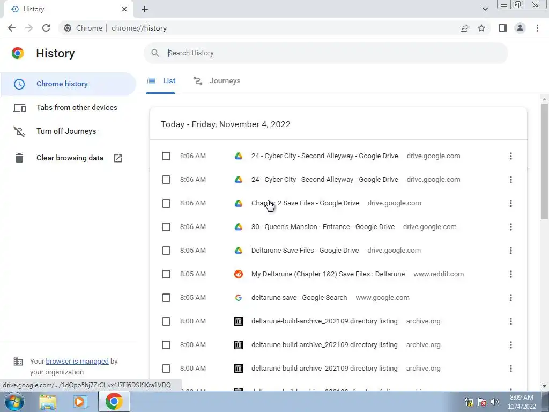Click the magnifier icon in search history

[155, 53]
